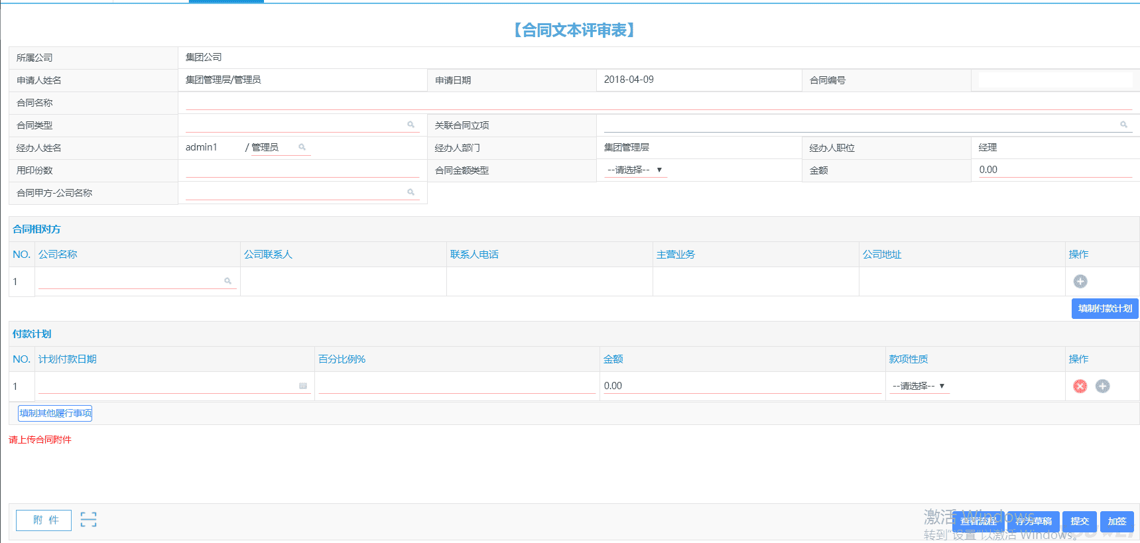
Task: Click the 公司地址 column header
Action: click(x=882, y=255)
